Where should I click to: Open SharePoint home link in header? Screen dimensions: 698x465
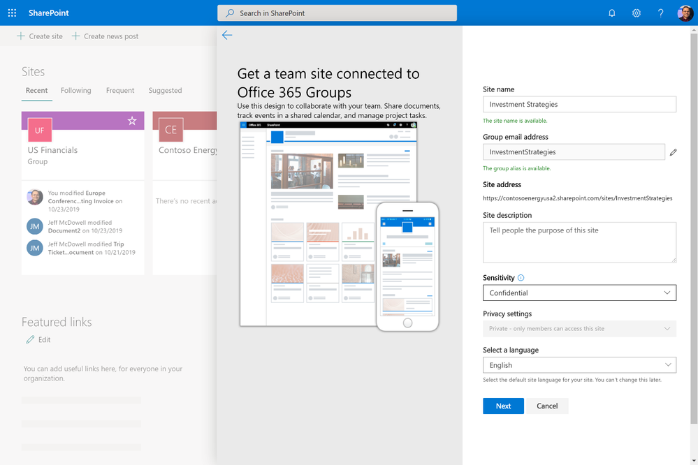point(48,13)
